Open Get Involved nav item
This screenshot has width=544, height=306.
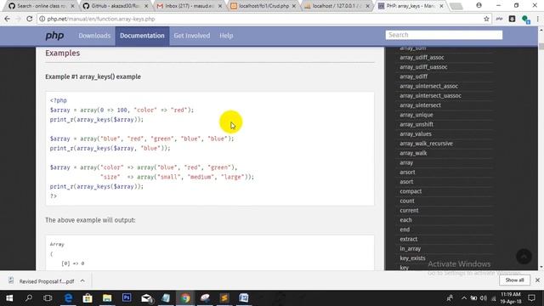192,36
